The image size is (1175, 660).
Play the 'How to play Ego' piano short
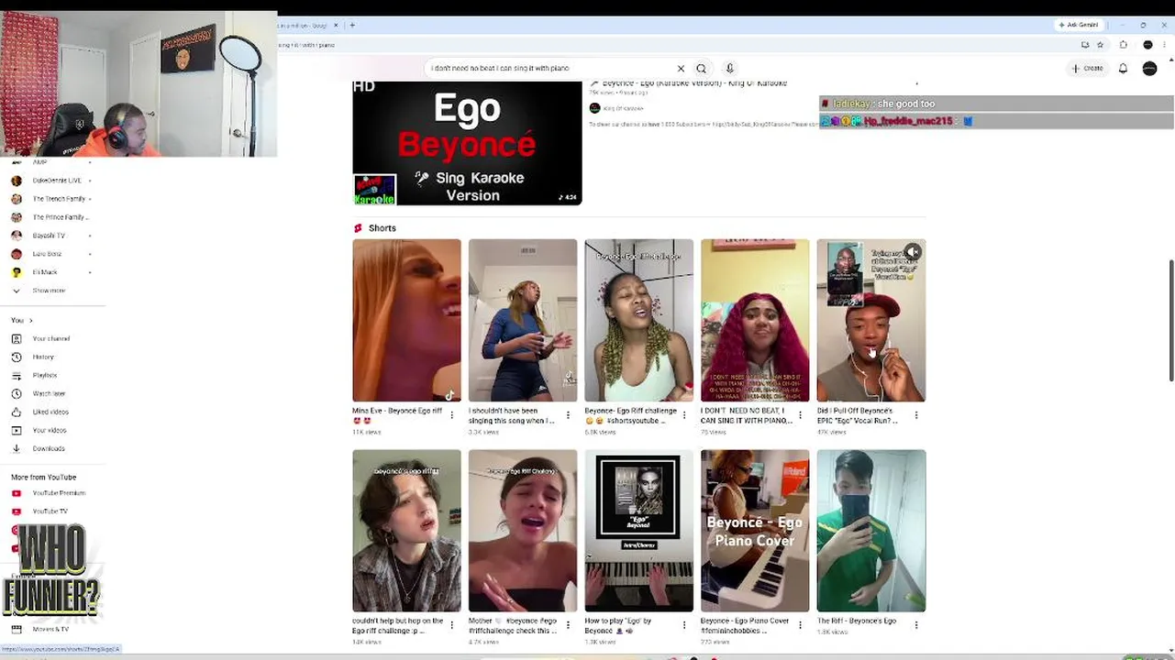638,530
